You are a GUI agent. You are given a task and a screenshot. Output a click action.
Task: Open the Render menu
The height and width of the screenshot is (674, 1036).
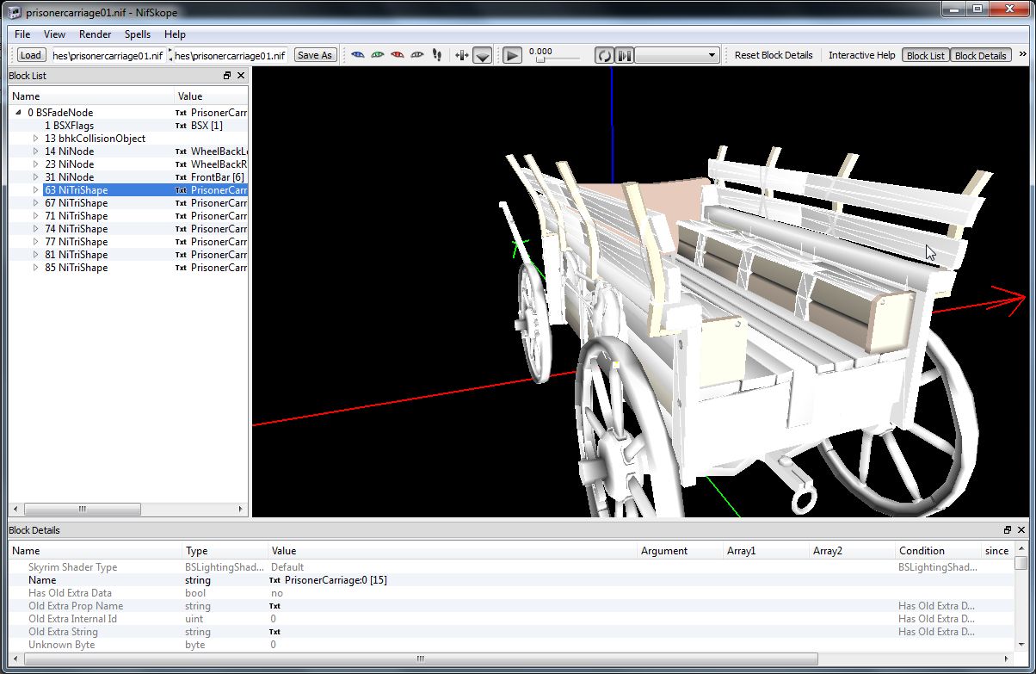[x=95, y=34]
